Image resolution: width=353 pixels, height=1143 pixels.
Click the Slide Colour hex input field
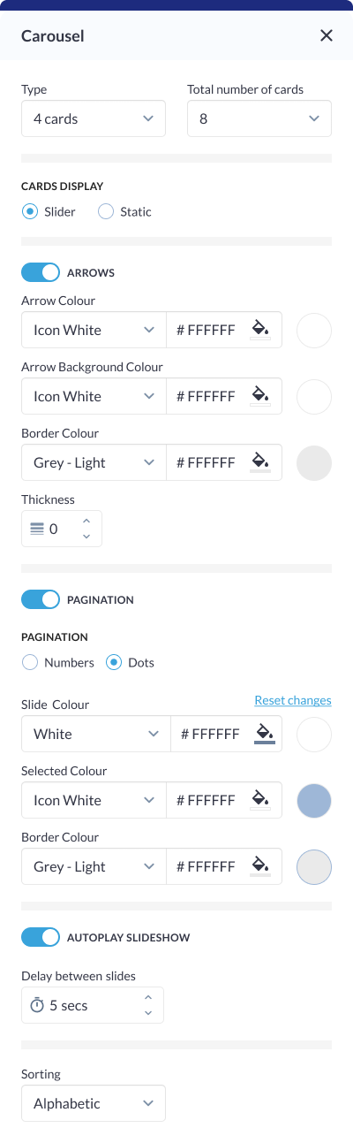pos(210,734)
